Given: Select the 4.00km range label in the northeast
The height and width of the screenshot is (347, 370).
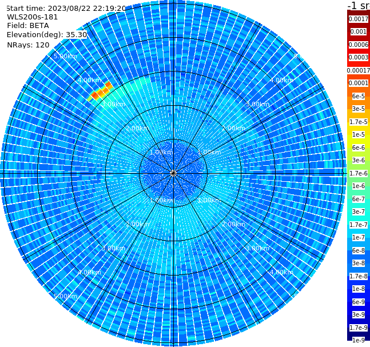Looking at the screenshot, I should [281, 80].
